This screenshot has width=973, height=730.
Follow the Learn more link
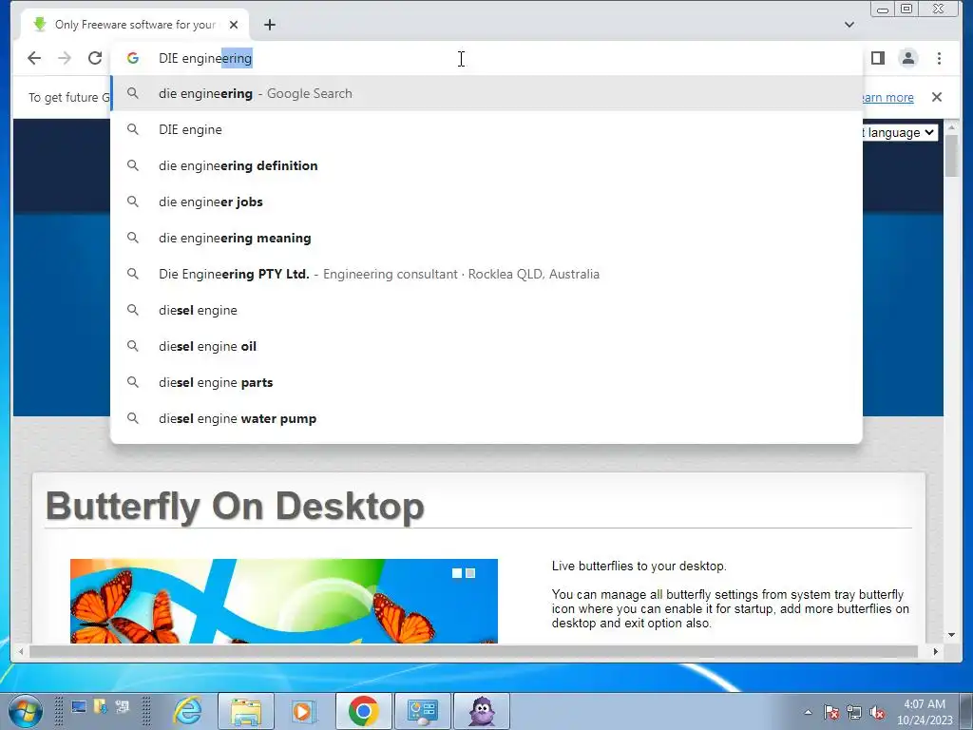[x=888, y=98]
